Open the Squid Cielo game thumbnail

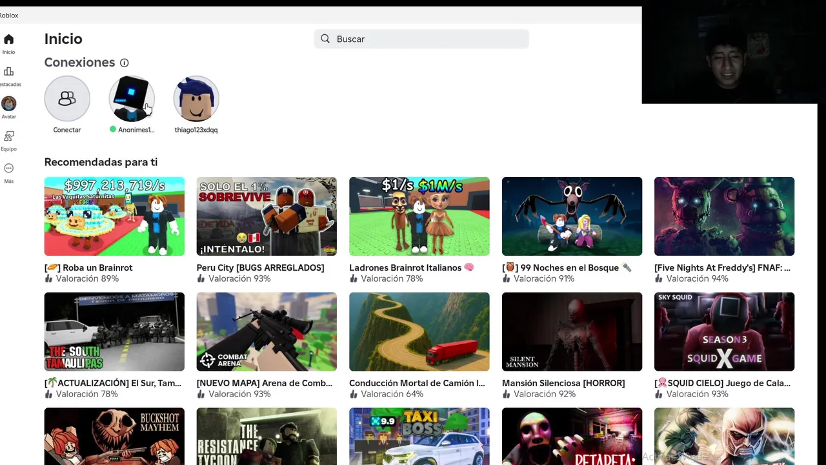724,332
